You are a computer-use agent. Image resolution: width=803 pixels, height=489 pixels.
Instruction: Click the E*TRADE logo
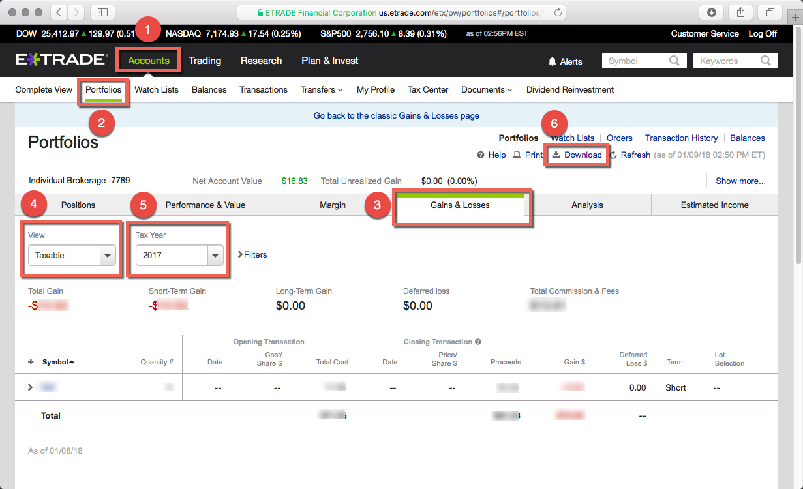click(x=62, y=60)
